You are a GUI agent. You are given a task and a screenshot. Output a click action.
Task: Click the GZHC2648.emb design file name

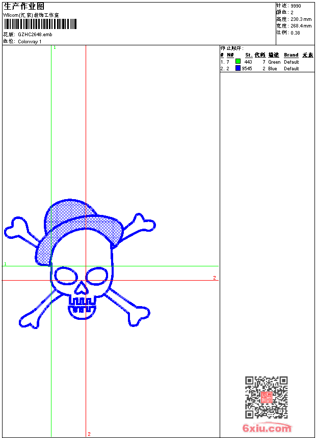pos(35,35)
